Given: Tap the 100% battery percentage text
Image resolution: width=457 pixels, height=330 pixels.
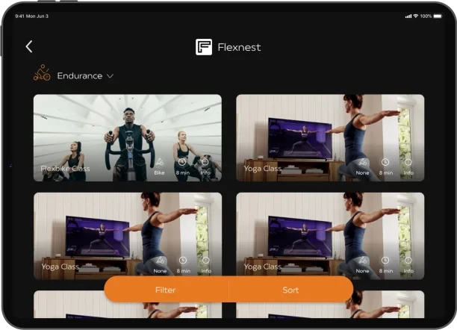Looking at the screenshot, I should coord(426,16).
